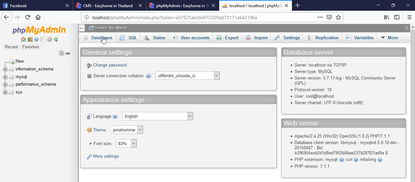415x182 pixels.
Task: Expand the mysql database tree
Action: [5, 77]
